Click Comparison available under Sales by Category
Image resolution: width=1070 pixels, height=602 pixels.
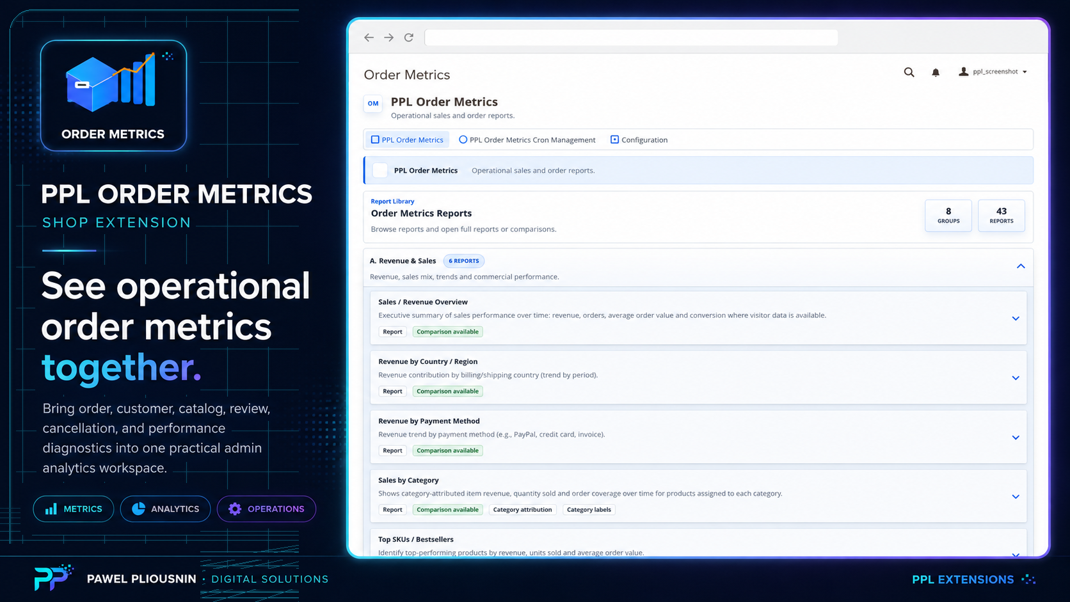click(x=447, y=510)
